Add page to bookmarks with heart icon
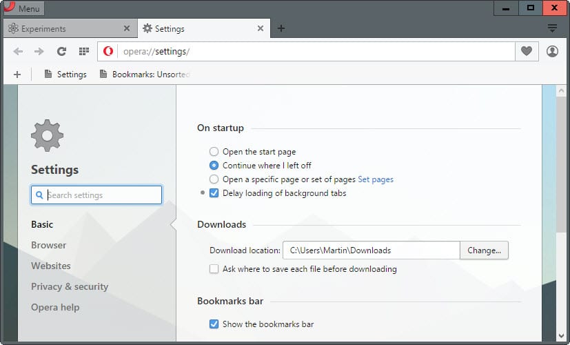The width and height of the screenshot is (570, 345). [x=527, y=52]
